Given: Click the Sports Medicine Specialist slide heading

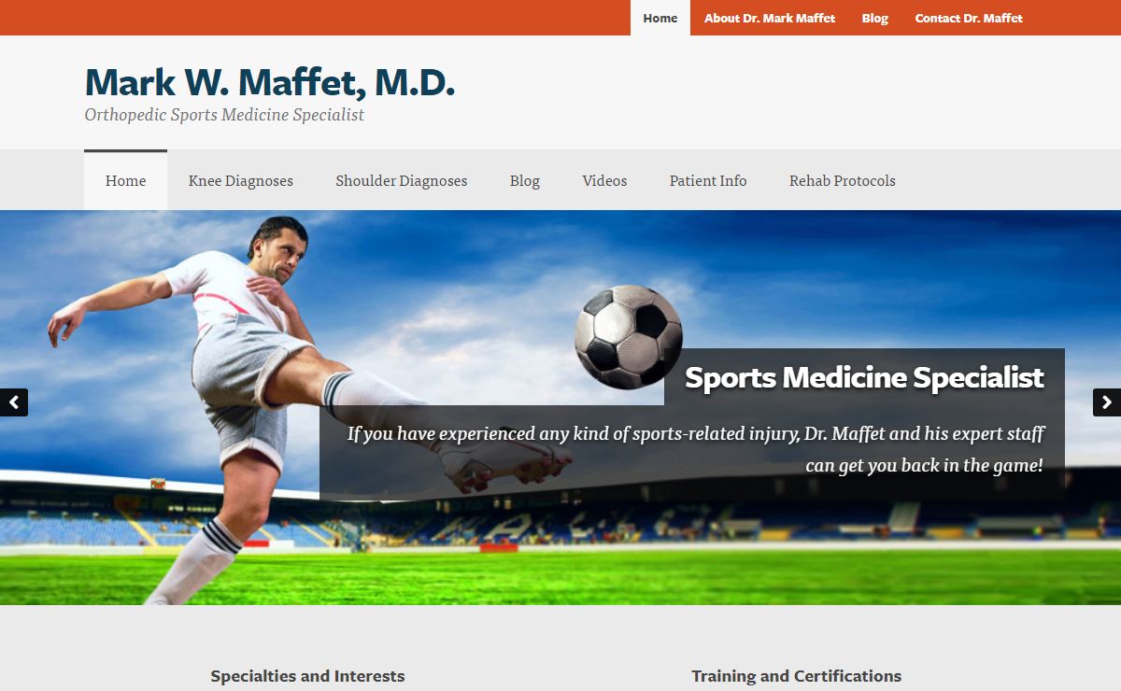Looking at the screenshot, I should (864, 377).
